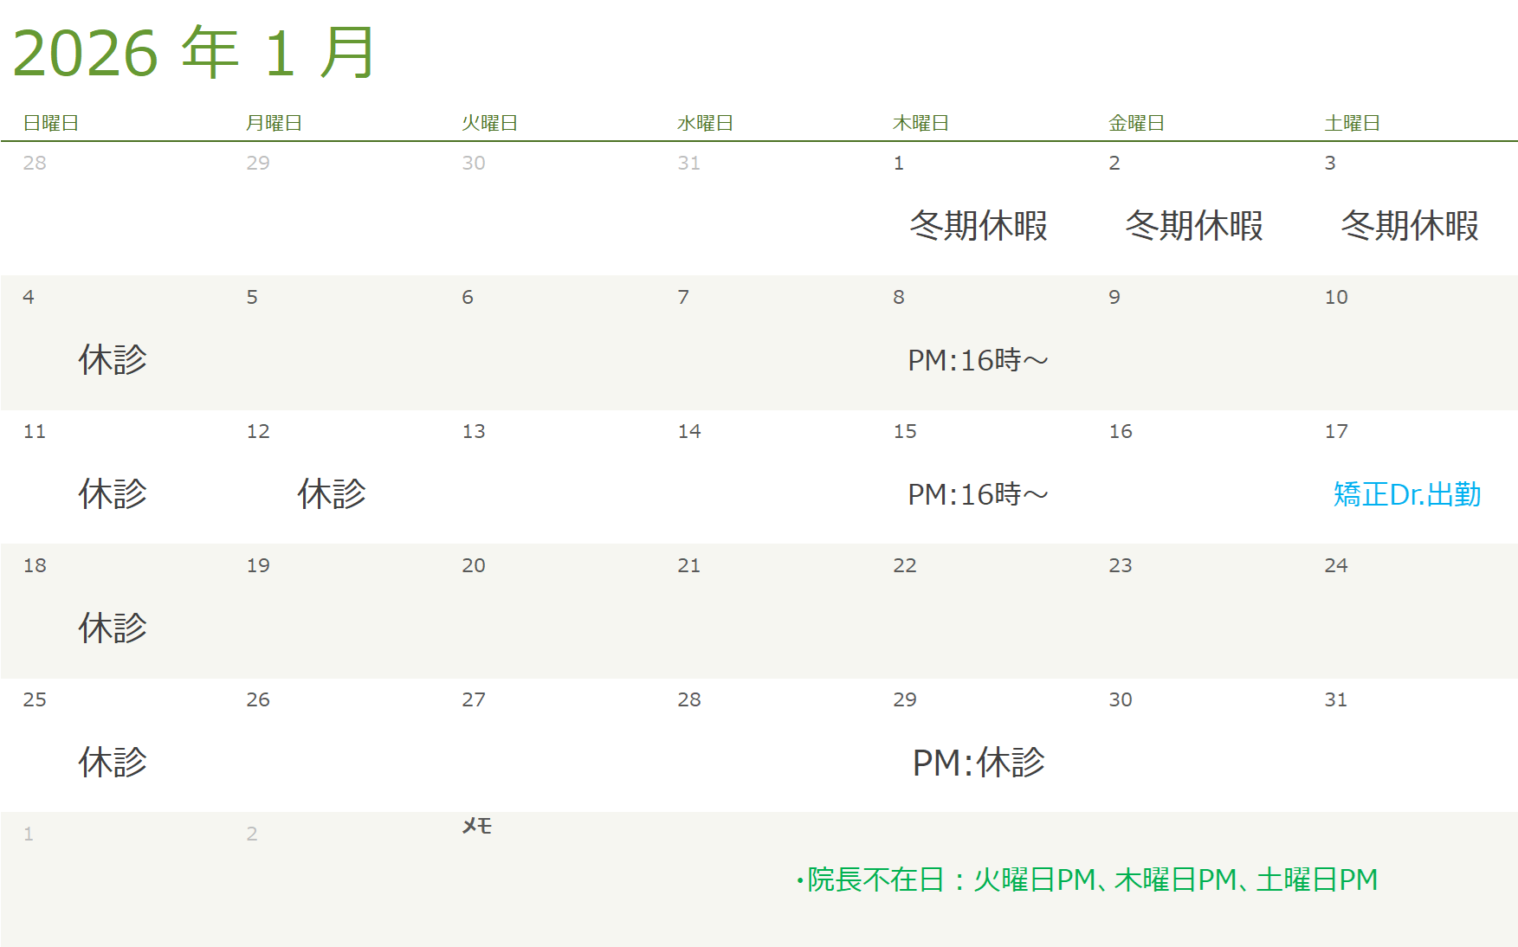Select PM:16時～ note on January 15
Image resolution: width=1518 pixels, height=947 pixels.
(x=978, y=494)
